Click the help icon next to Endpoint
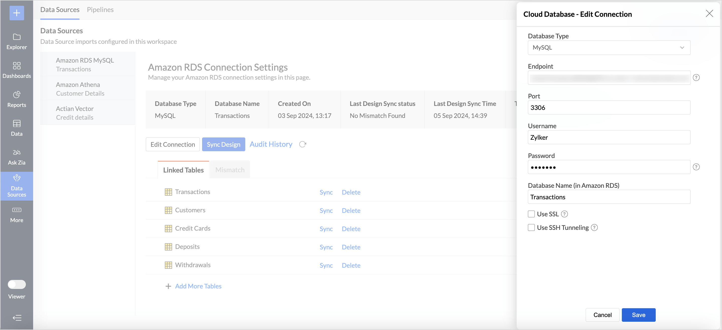Image resolution: width=722 pixels, height=330 pixels. (x=696, y=78)
